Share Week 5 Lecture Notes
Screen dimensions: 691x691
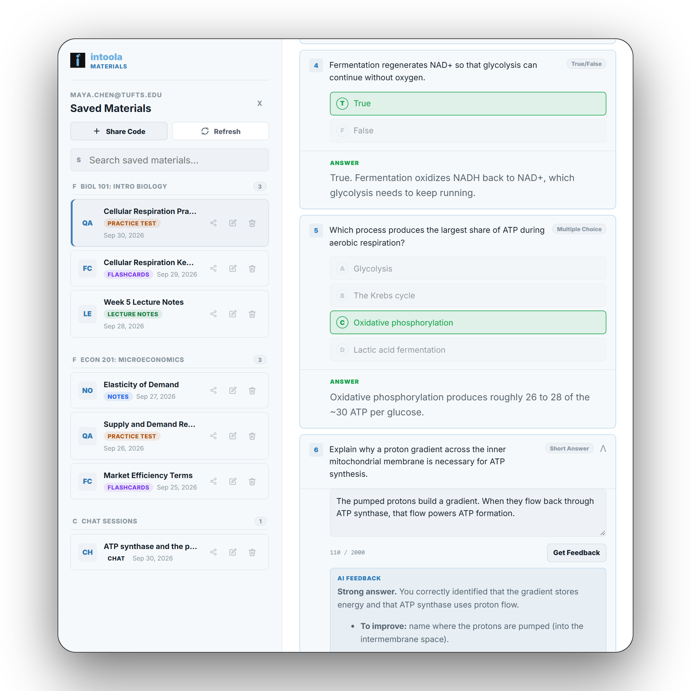213,314
